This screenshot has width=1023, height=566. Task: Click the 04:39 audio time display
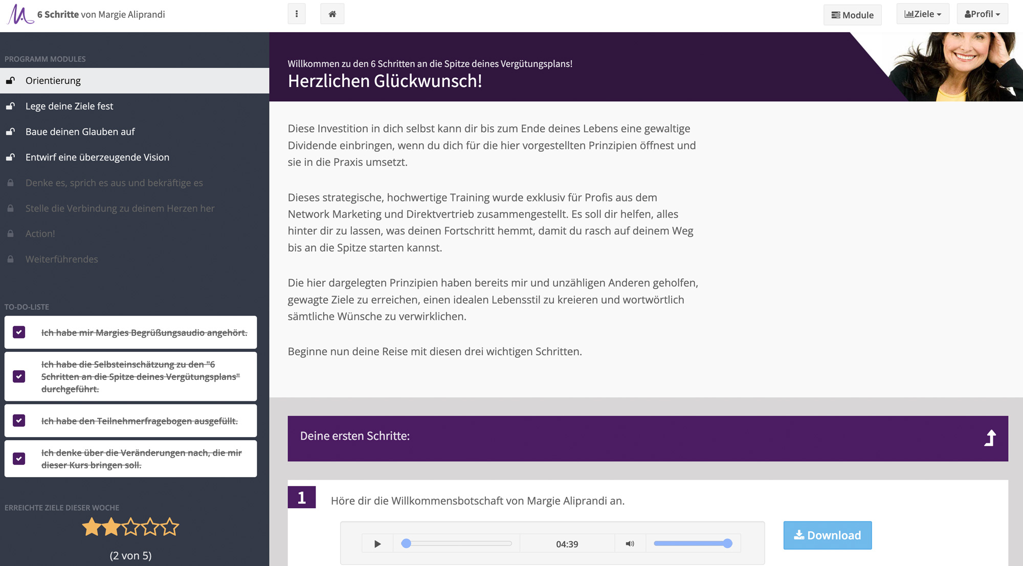coord(567,544)
